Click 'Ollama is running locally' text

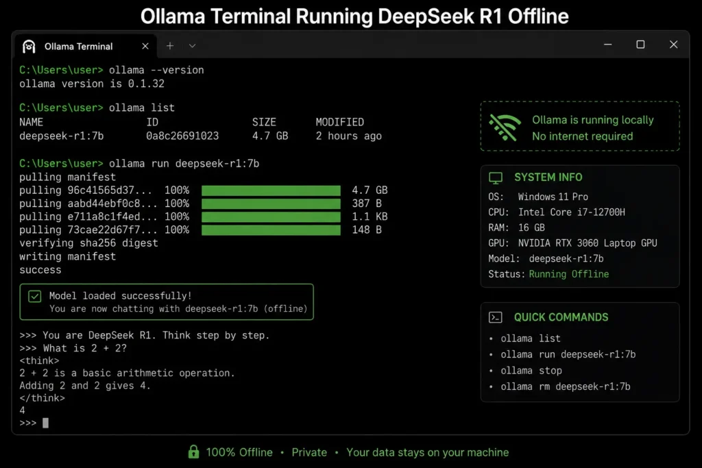click(593, 120)
